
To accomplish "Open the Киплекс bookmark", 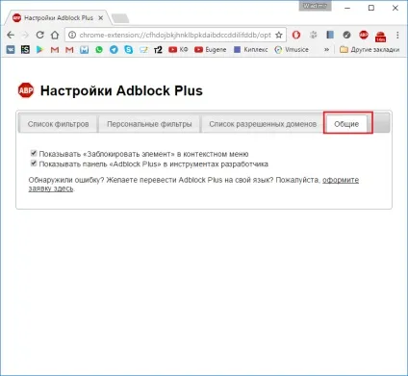I will point(251,50).
